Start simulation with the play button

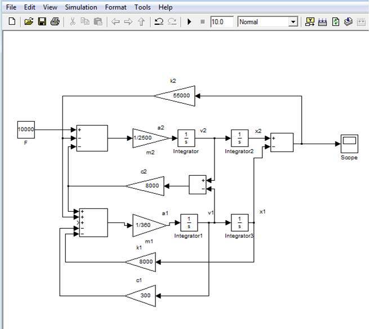click(x=190, y=22)
